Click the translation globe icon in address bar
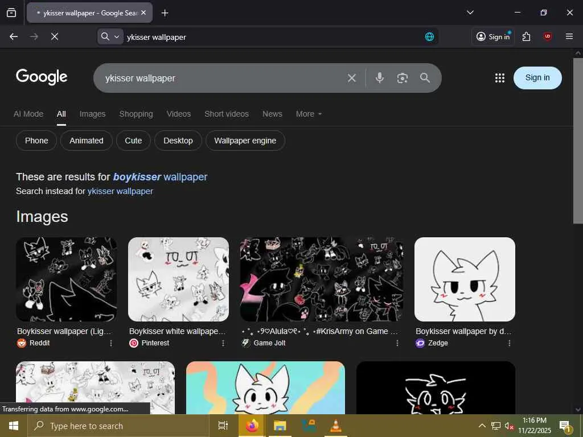The image size is (583, 437). (x=429, y=36)
